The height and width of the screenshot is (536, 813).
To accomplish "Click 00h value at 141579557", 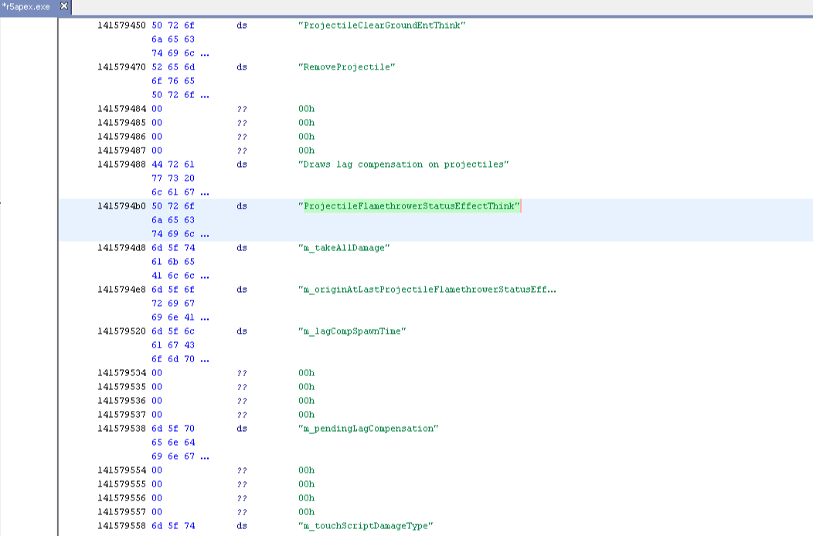I will pyautogui.click(x=307, y=512).
